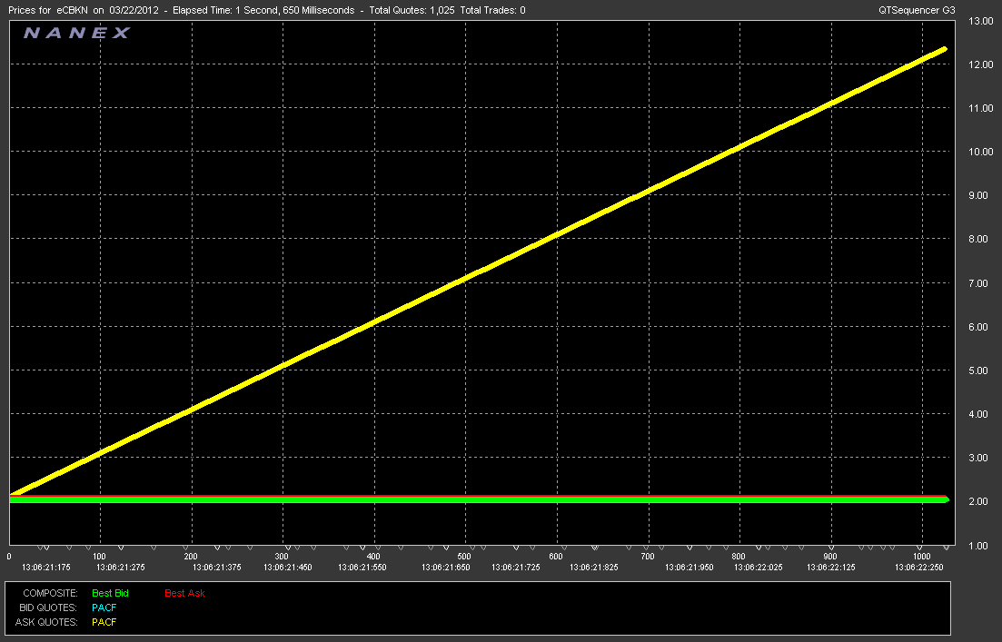Viewport: 1002px width, 642px height.
Task: Click the quote count label 600
Action: click(x=556, y=557)
